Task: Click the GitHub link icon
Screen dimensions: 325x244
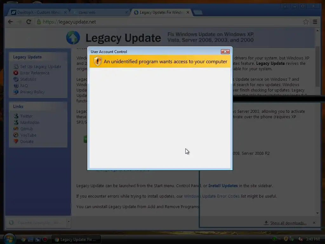Action: pyautogui.click(x=16, y=129)
